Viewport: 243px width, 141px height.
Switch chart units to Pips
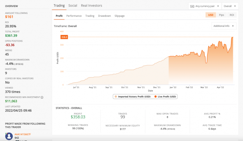(x=222, y=15)
